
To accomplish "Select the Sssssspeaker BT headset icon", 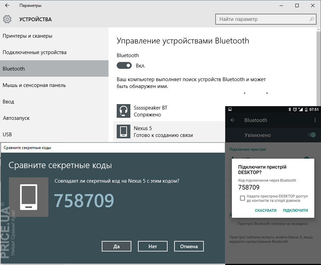I will (x=124, y=111).
